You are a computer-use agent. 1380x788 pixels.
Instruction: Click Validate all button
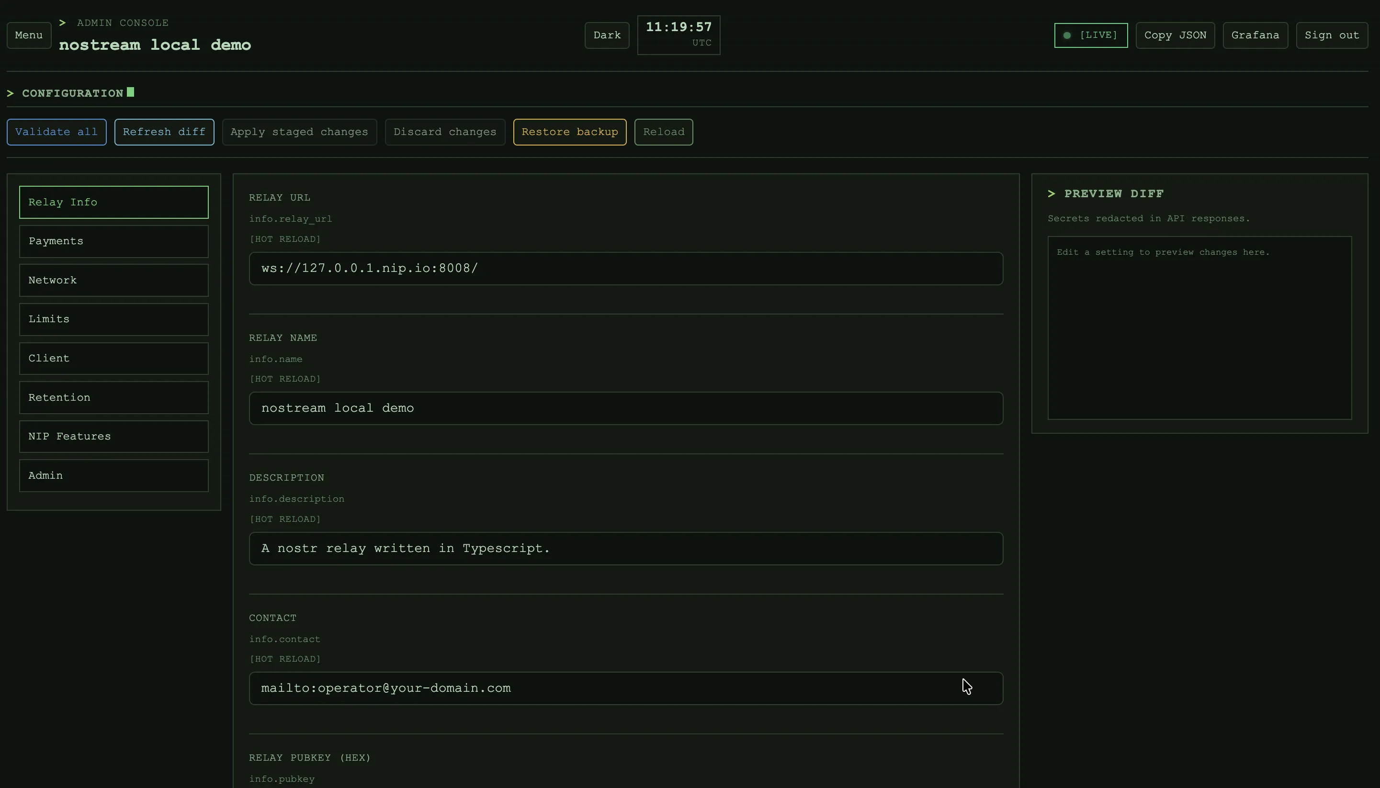click(x=57, y=132)
